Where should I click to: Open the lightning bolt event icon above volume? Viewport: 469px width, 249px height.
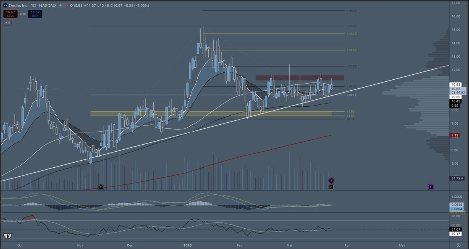(331, 180)
